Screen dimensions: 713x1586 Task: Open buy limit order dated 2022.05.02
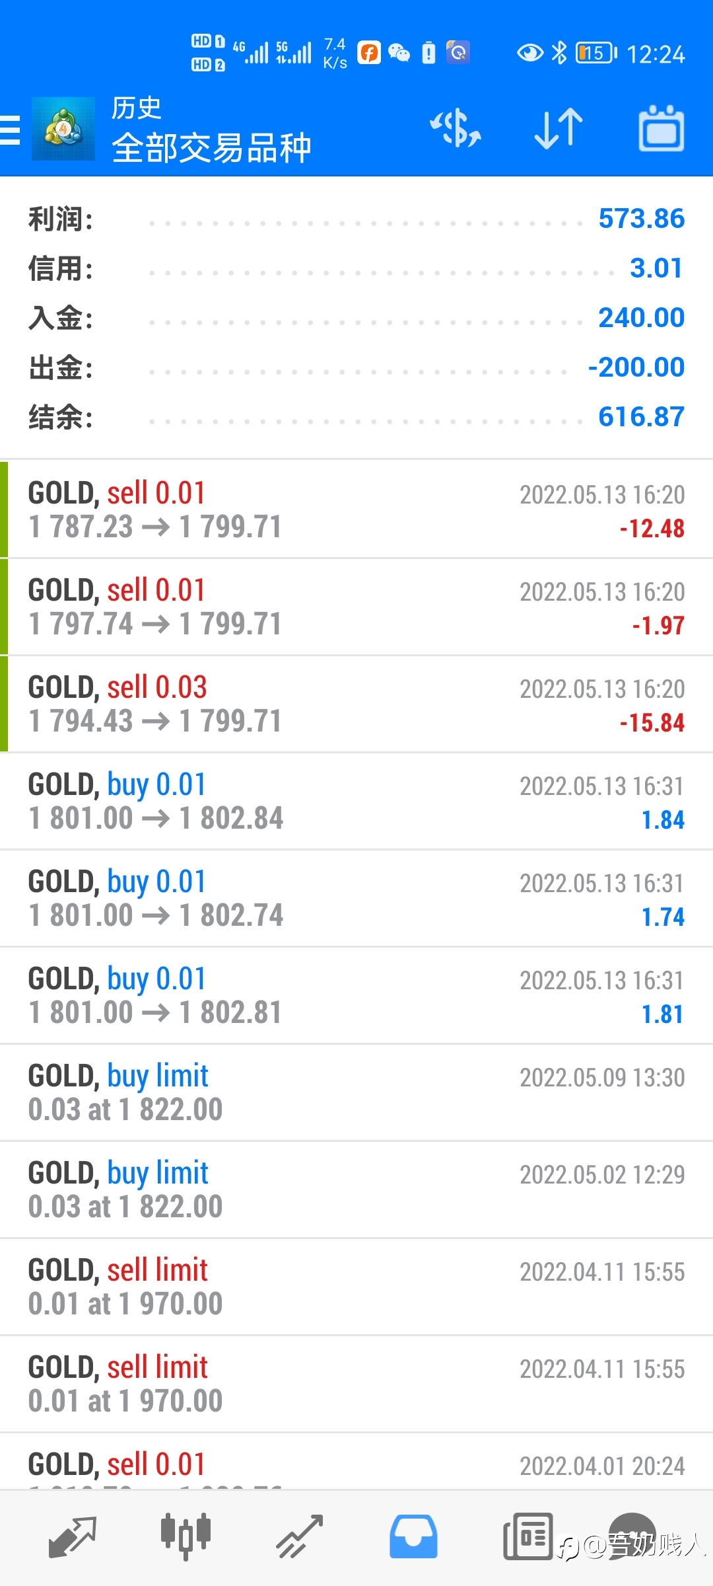[356, 1189]
